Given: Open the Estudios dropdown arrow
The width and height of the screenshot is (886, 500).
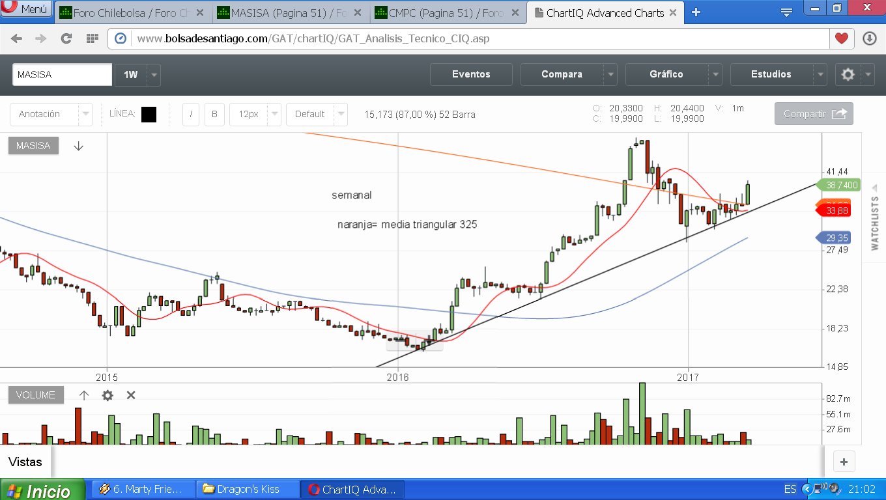Looking at the screenshot, I should (x=820, y=74).
